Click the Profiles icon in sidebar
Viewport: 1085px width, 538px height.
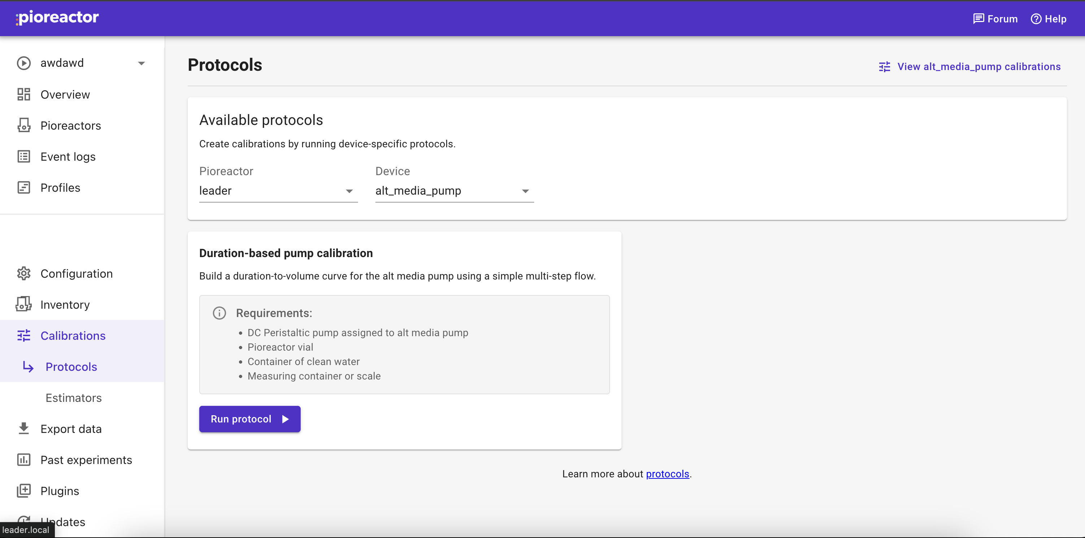pyautogui.click(x=23, y=187)
